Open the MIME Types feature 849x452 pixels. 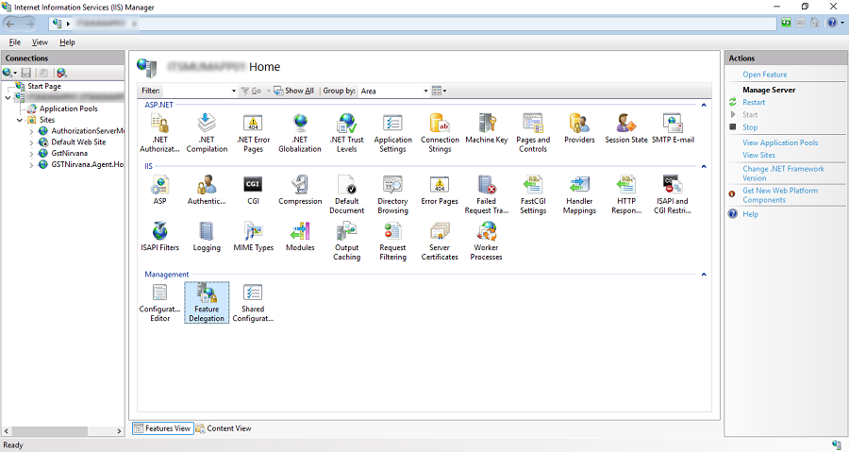tap(253, 237)
